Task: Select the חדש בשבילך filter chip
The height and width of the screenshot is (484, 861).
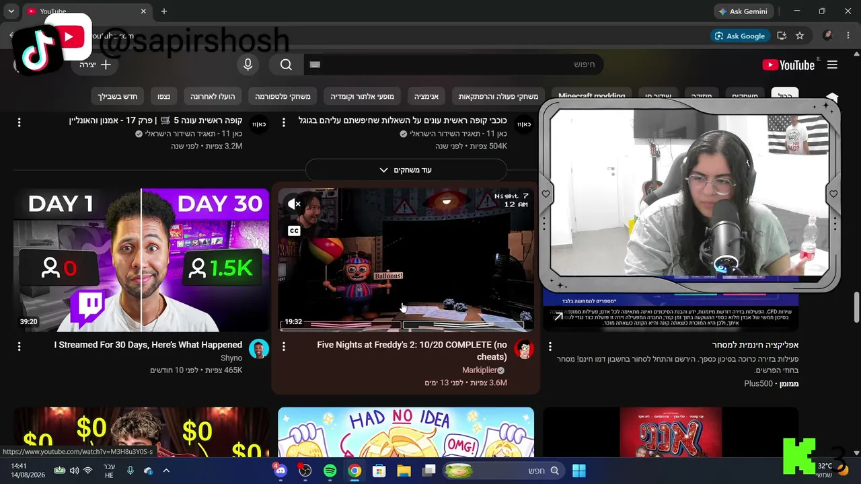Action: (118, 96)
